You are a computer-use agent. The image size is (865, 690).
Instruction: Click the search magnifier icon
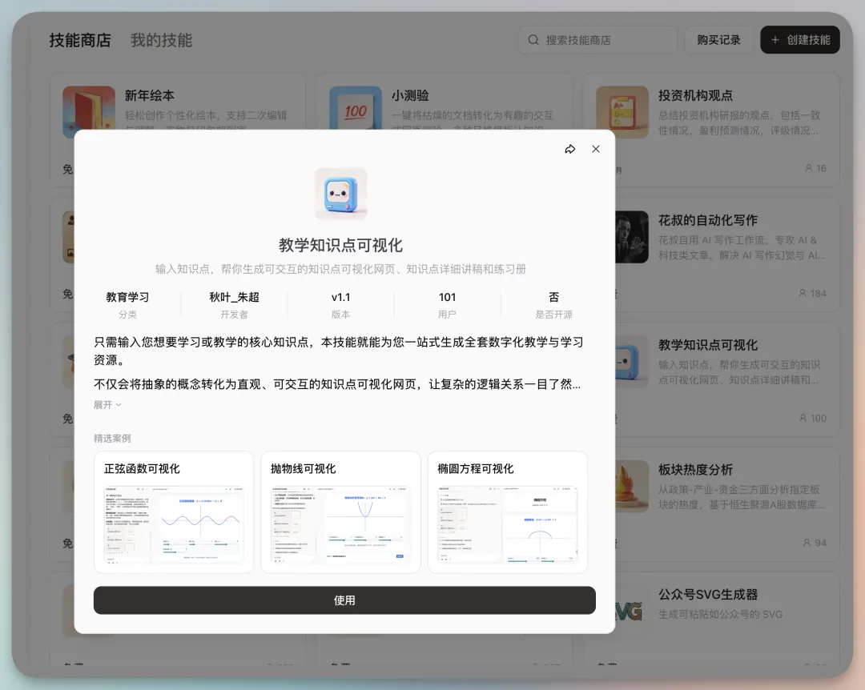click(533, 40)
